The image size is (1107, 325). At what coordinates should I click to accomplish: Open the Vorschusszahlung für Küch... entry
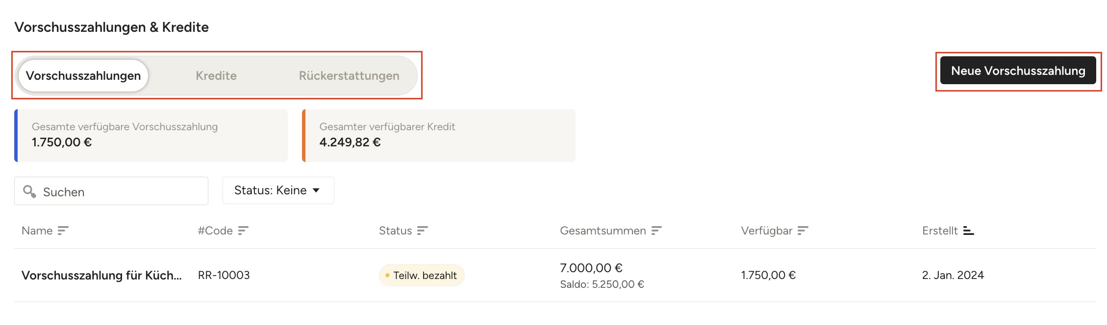pyautogui.click(x=101, y=275)
